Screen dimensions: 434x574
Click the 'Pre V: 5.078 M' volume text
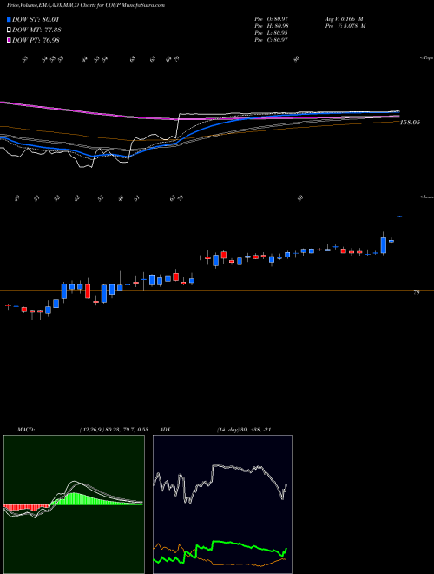point(346,26)
